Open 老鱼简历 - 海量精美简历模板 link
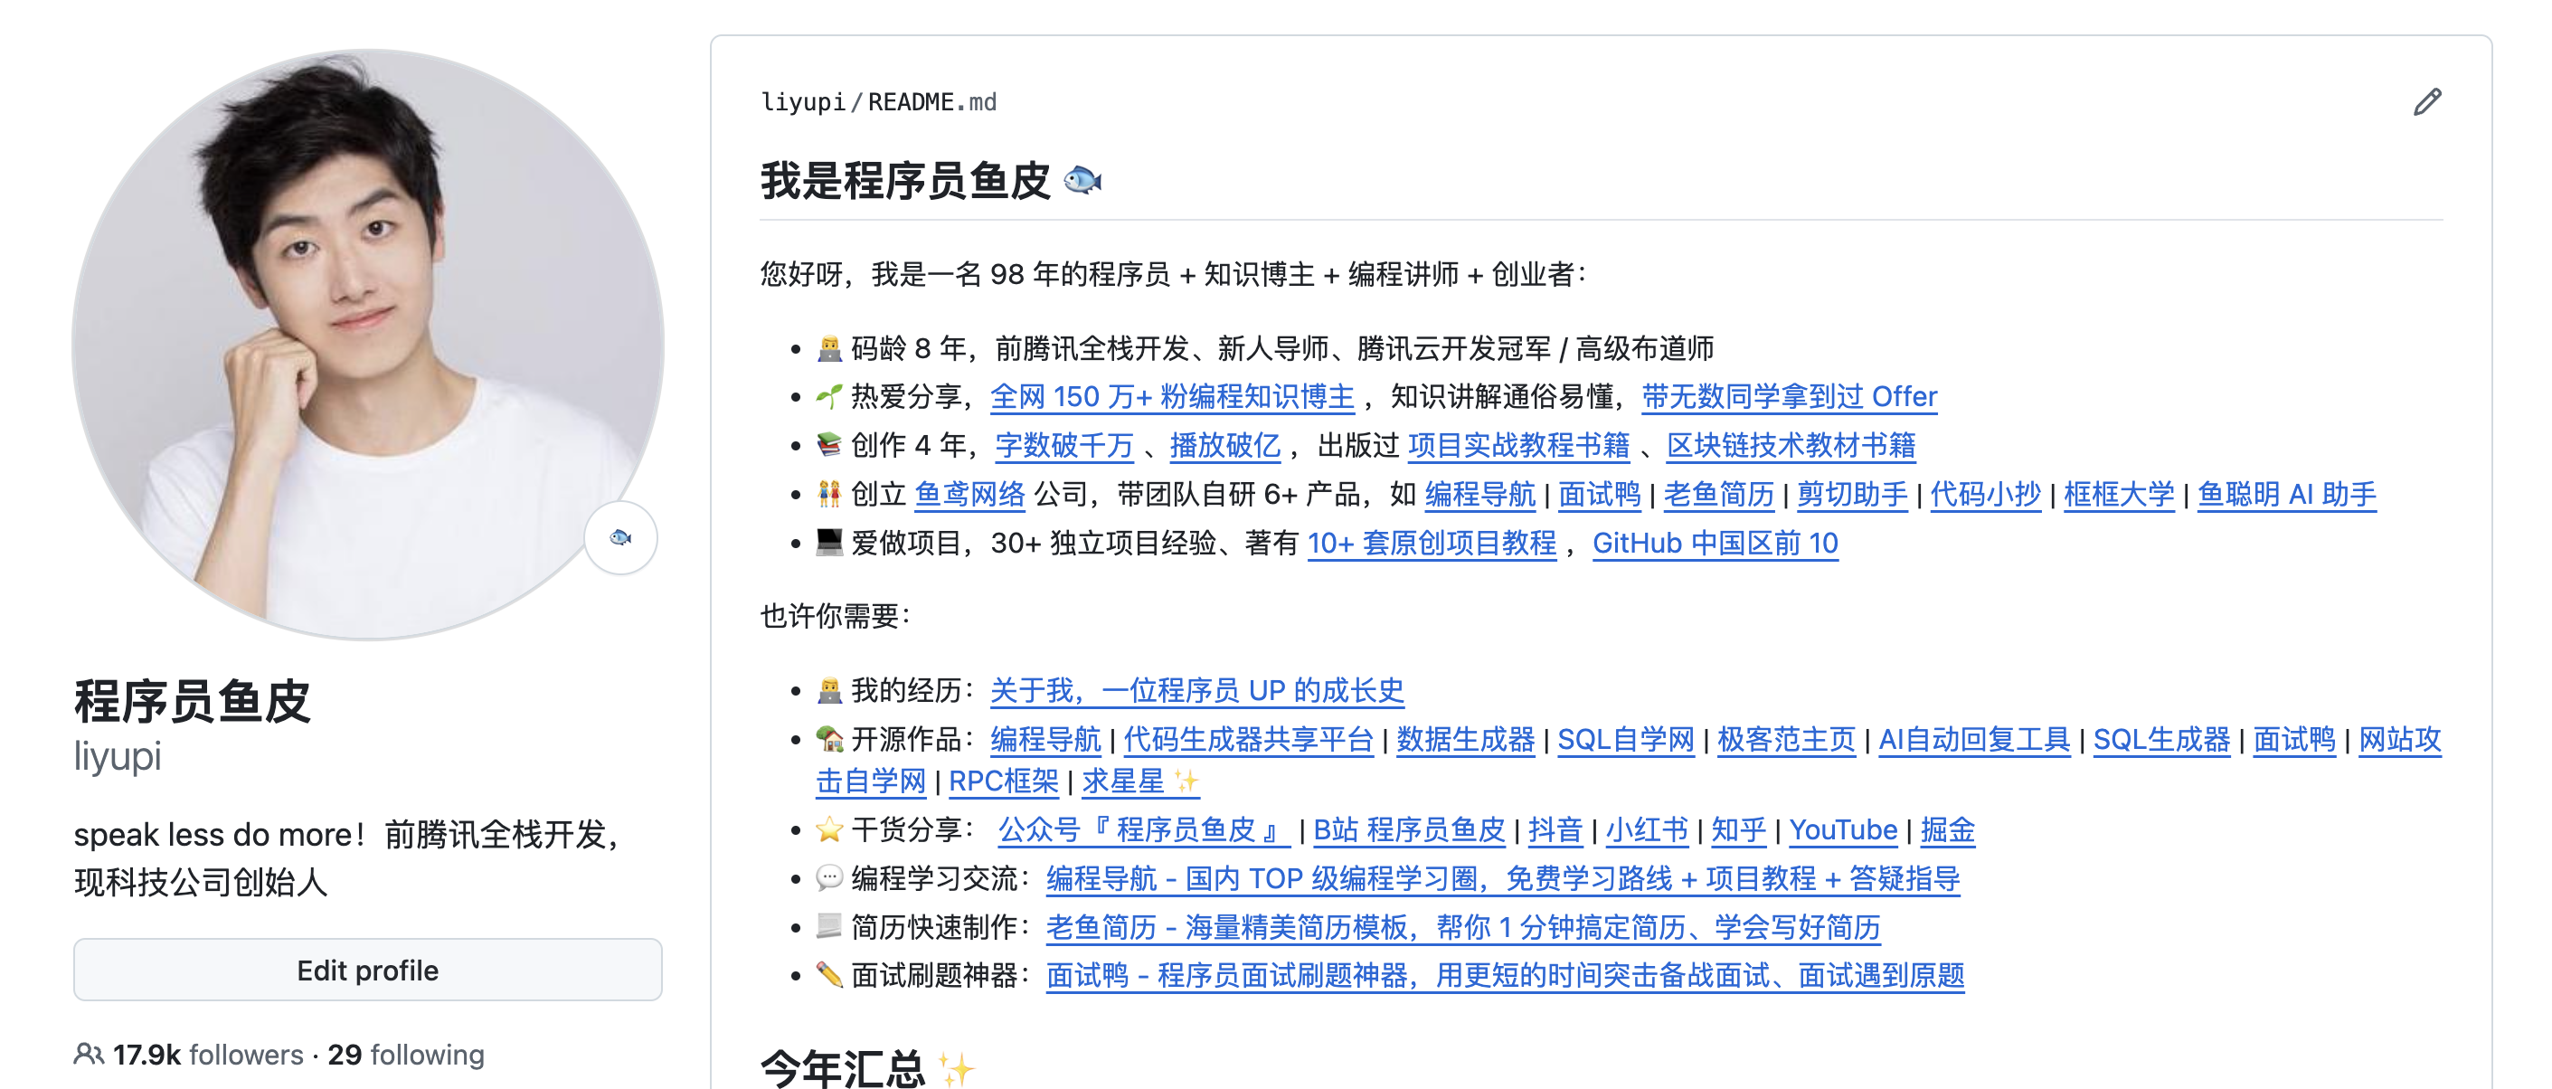This screenshot has width=2552, height=1089. 1463,927
